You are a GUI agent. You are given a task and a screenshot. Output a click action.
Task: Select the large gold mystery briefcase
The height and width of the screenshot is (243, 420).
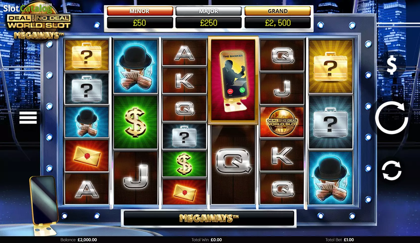point(330,66)
